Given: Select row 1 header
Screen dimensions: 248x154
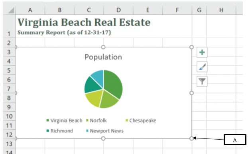Looking at the screenshot, I should pyautogui.click(x=9, y=26).
